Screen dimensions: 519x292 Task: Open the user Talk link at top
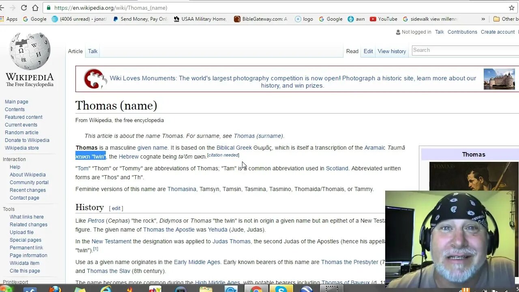point(440,32)
